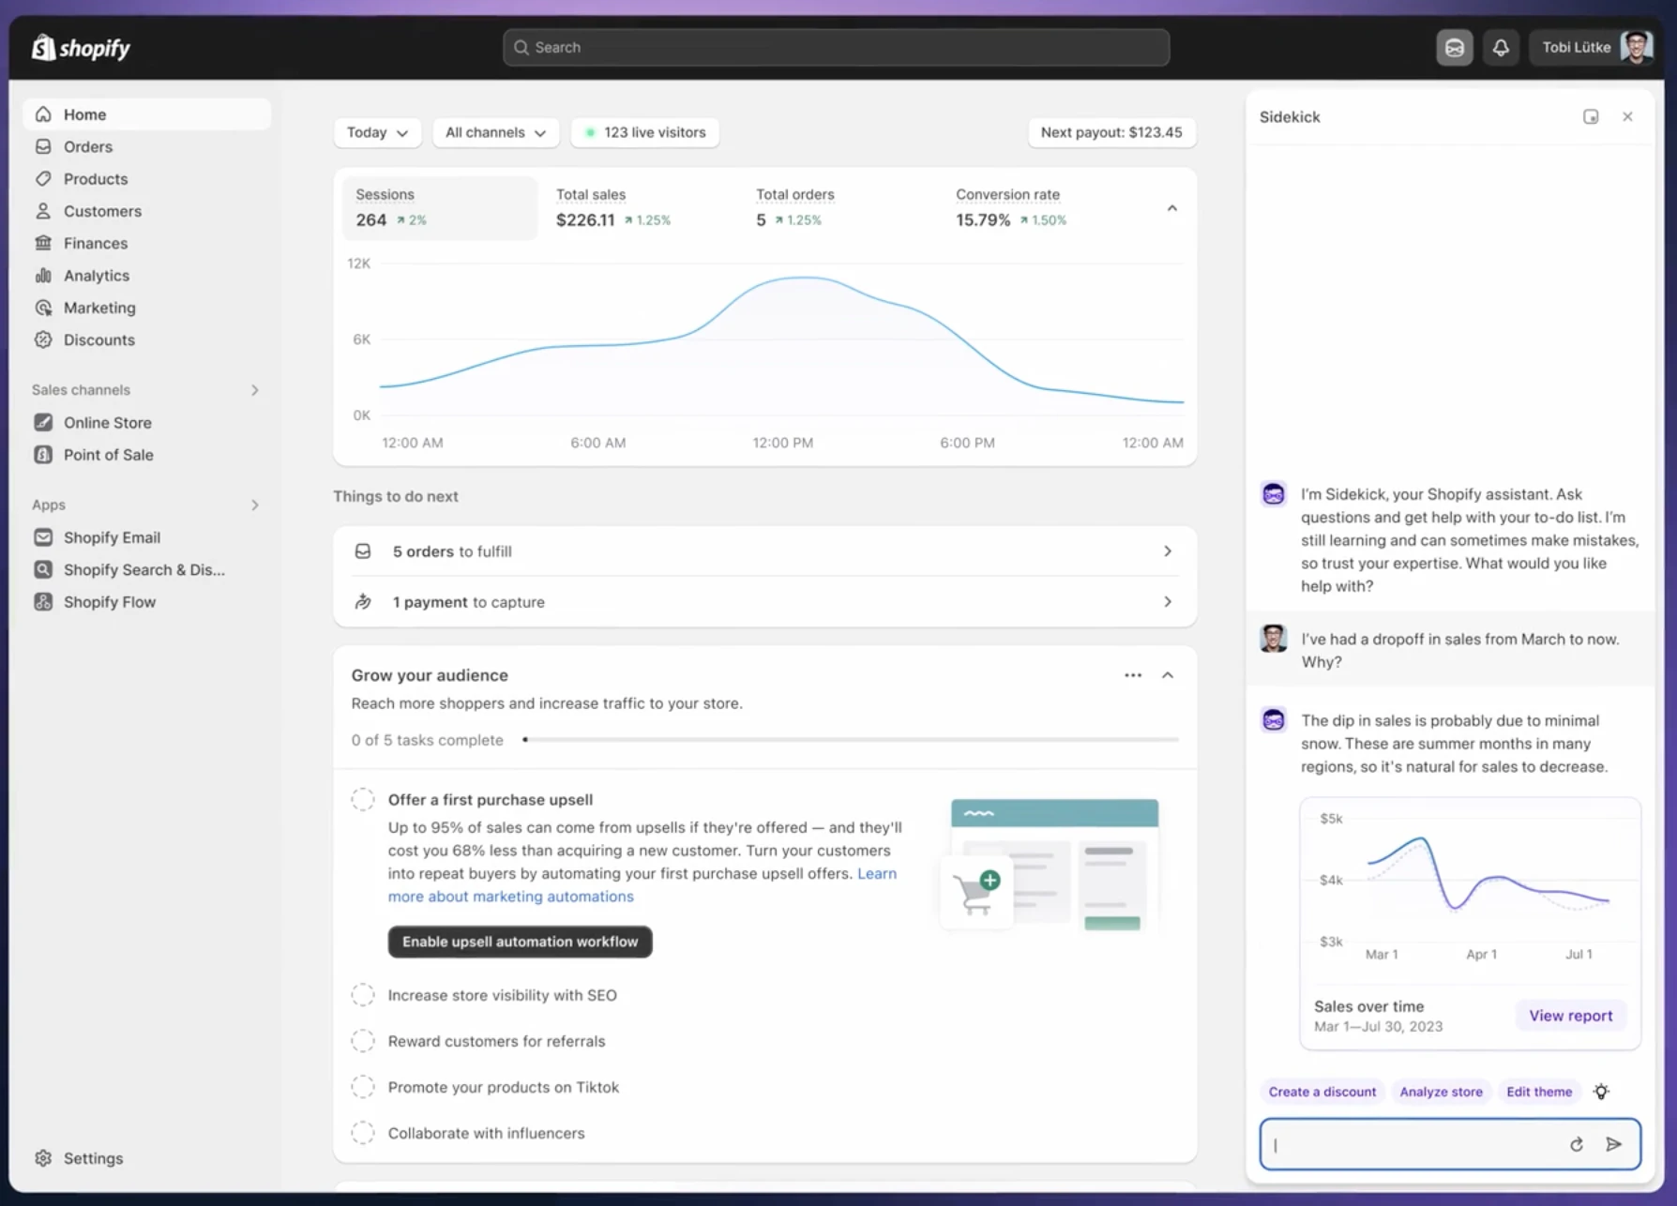Open the All channels dropdown
This screenshot has height=1206, width=1677.
pyautogui.click(x=495, y=132)
